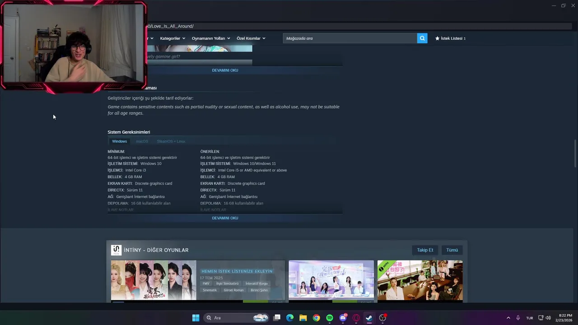The height and width of the screenshot is (325, 578).
Task: Focus the Mağazada ara search field
Action: [350, 38]
